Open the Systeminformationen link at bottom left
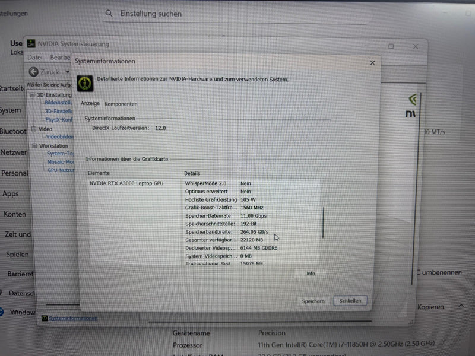This screenshot has width=475, height=356. point(72,319)
